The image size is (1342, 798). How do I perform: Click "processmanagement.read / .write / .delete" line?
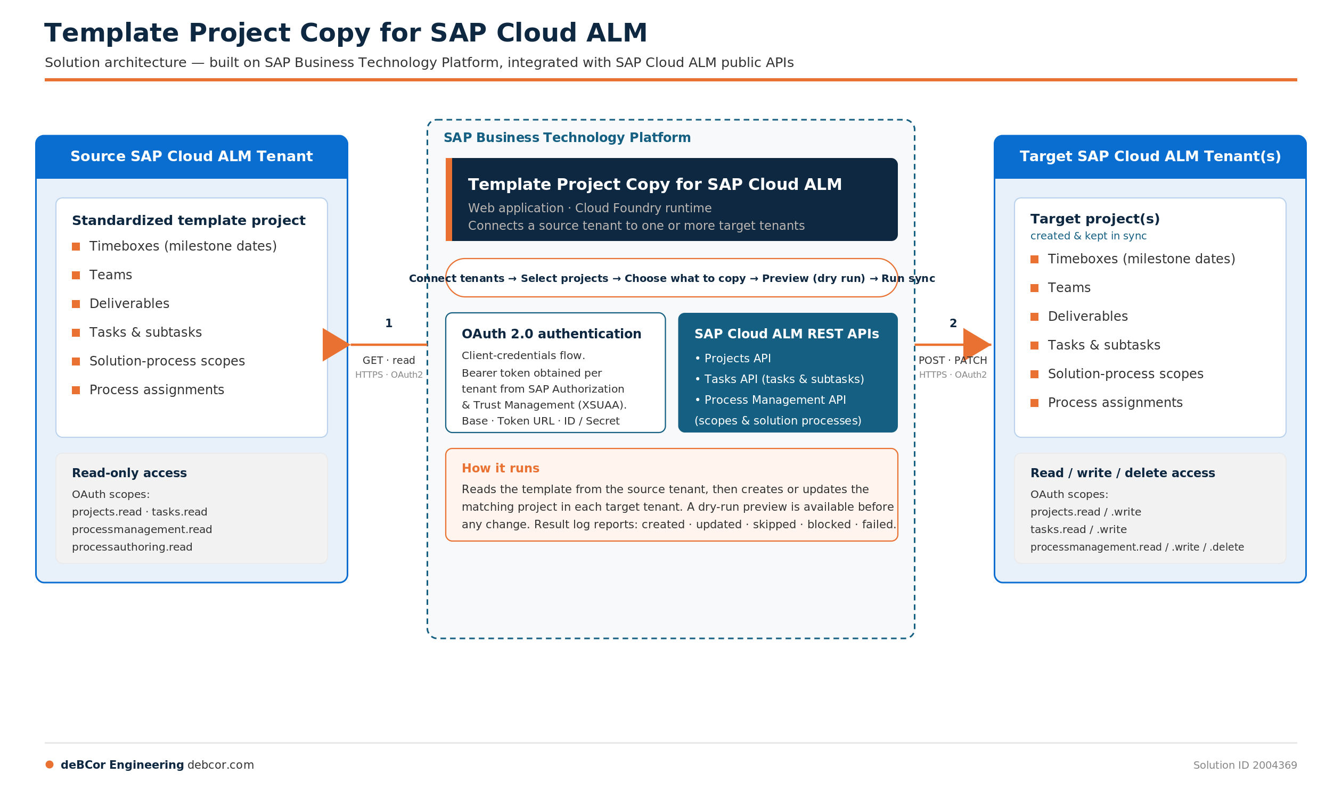(1137, 547)
